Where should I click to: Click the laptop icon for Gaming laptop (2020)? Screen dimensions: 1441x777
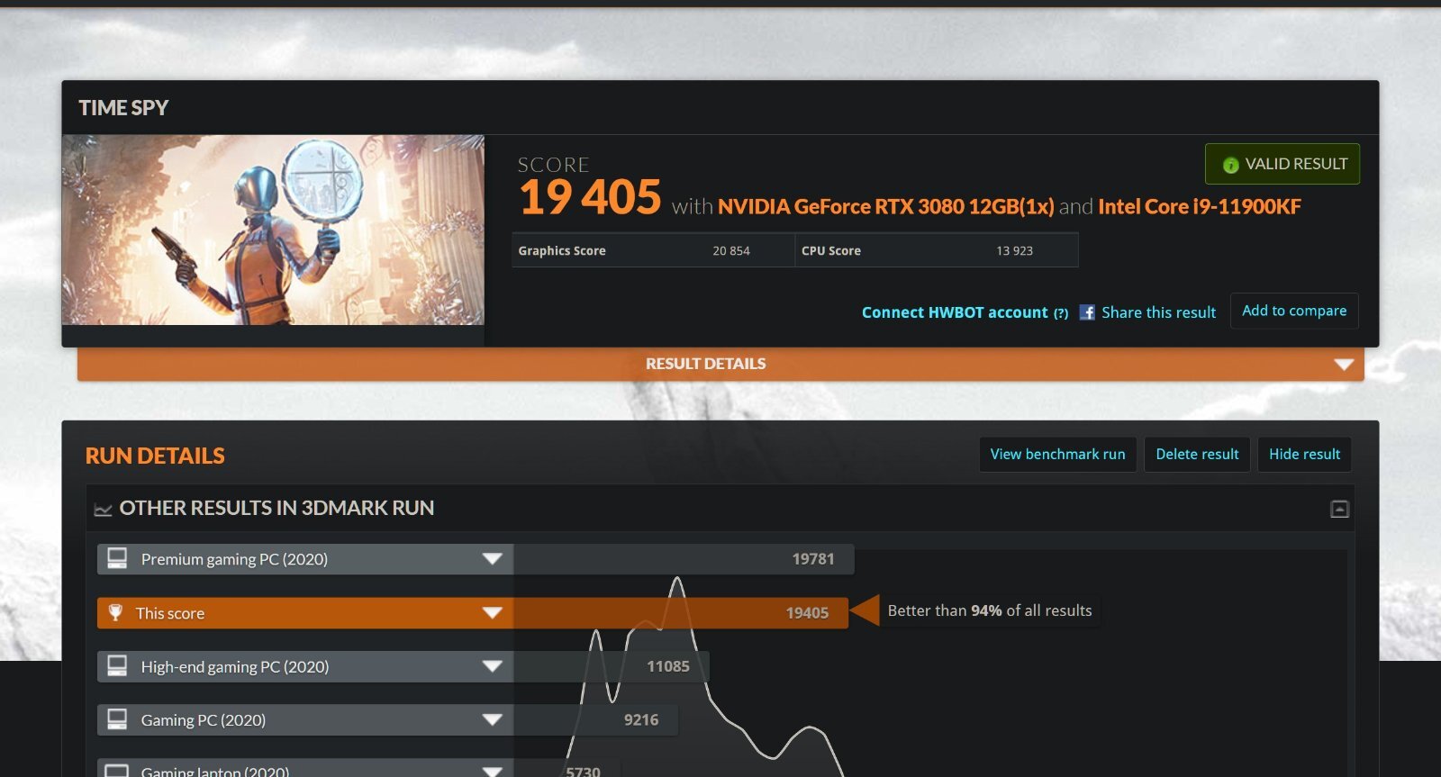[117, 771]
